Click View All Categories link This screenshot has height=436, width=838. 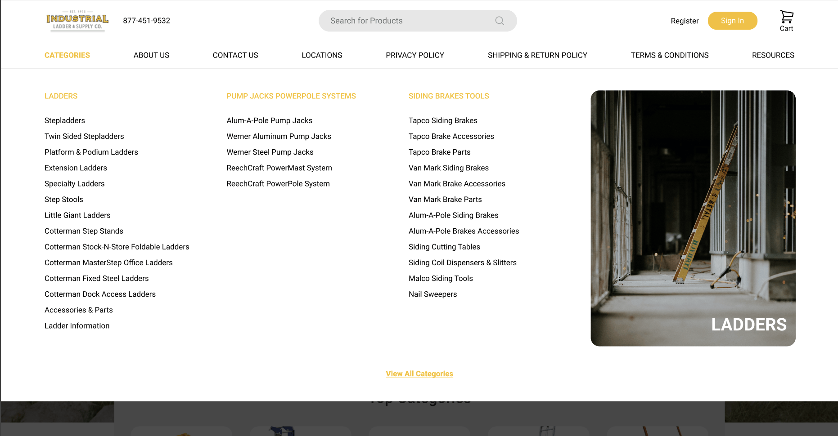(x=419, y=374)
